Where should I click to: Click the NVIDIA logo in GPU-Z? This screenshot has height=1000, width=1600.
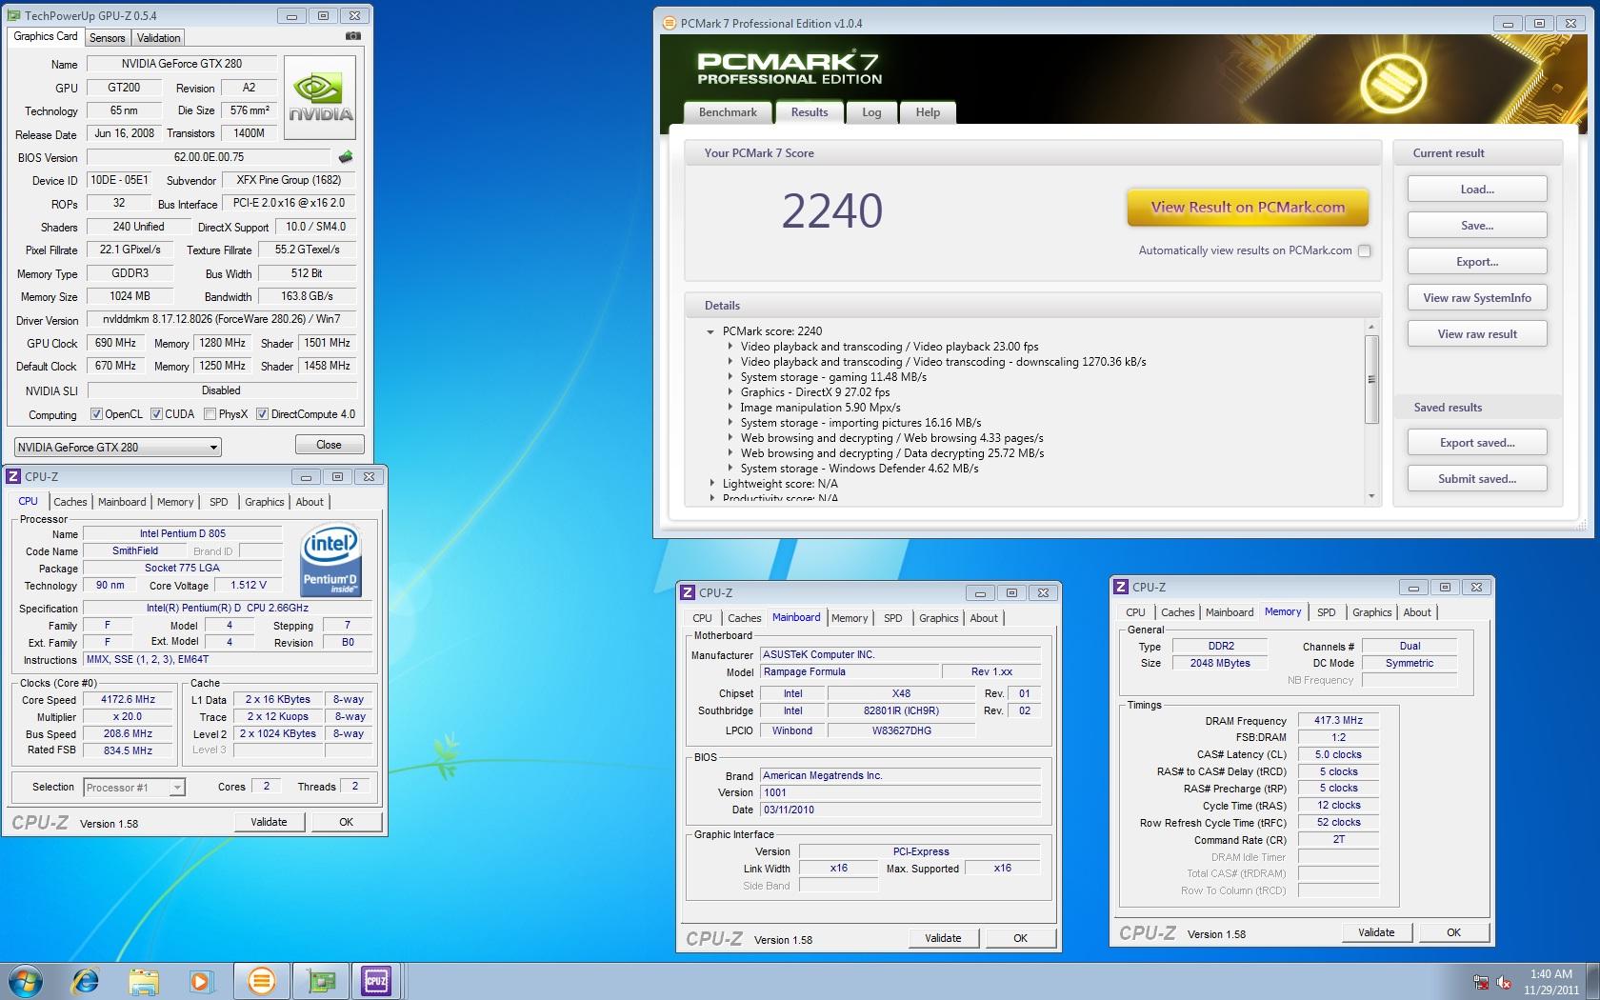(320, 98)
